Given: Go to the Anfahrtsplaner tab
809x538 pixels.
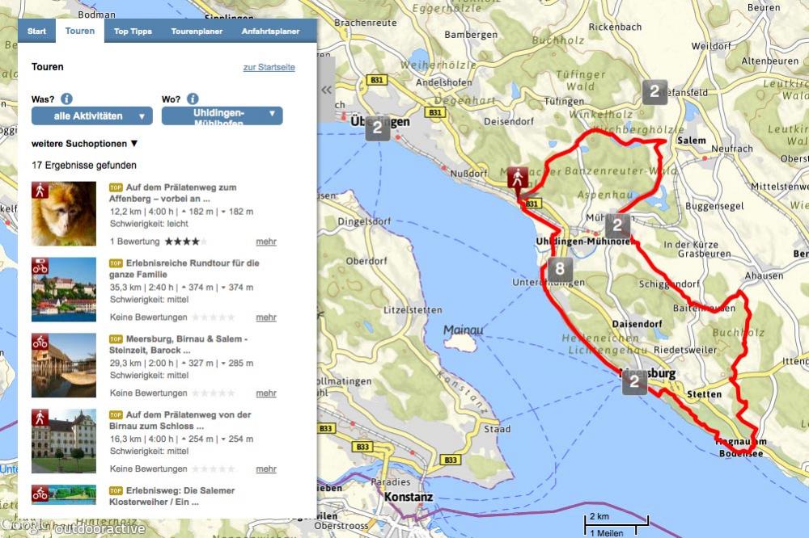Looking at the screenshot, I should coord(270,32).
